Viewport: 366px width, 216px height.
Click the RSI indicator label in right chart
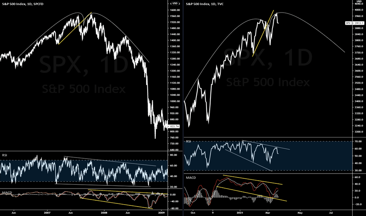188,141
